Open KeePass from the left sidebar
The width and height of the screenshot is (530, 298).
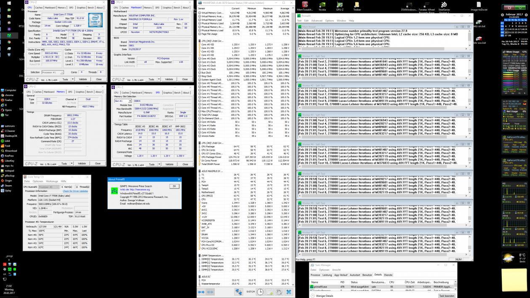[8, 156]
